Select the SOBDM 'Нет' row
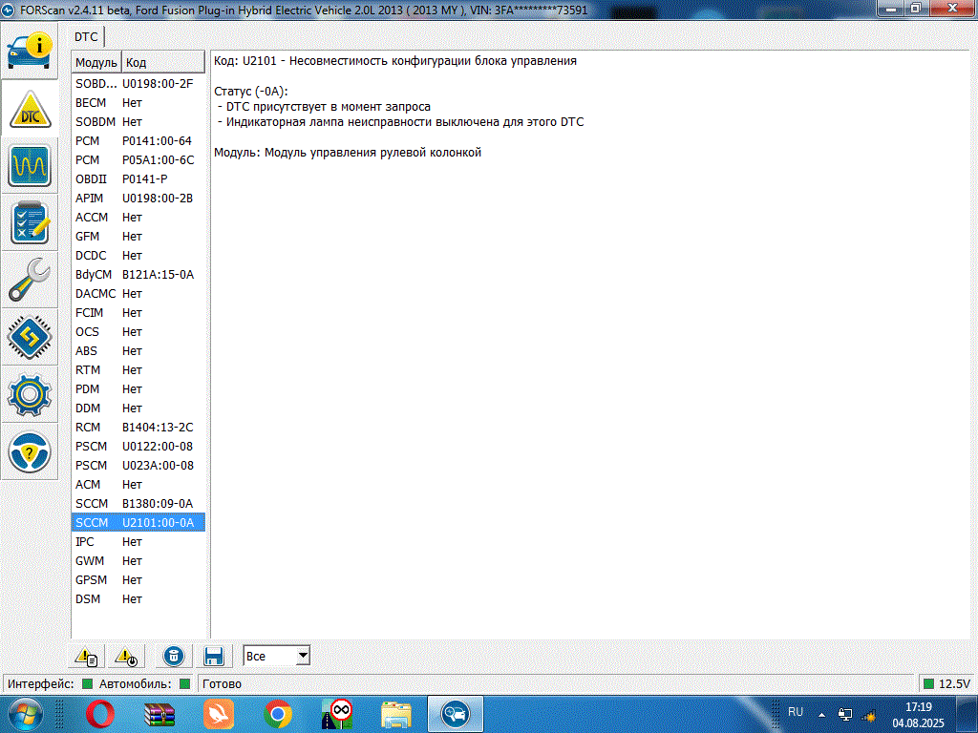The height and width of the screenshot is (733, 978). (x=138, y=121)
